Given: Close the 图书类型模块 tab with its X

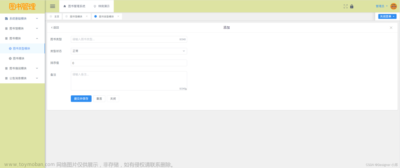Looking at the screenshot, I should [x=118, y=16].
